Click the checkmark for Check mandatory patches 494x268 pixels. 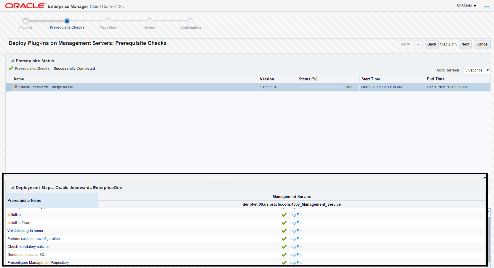284,247
